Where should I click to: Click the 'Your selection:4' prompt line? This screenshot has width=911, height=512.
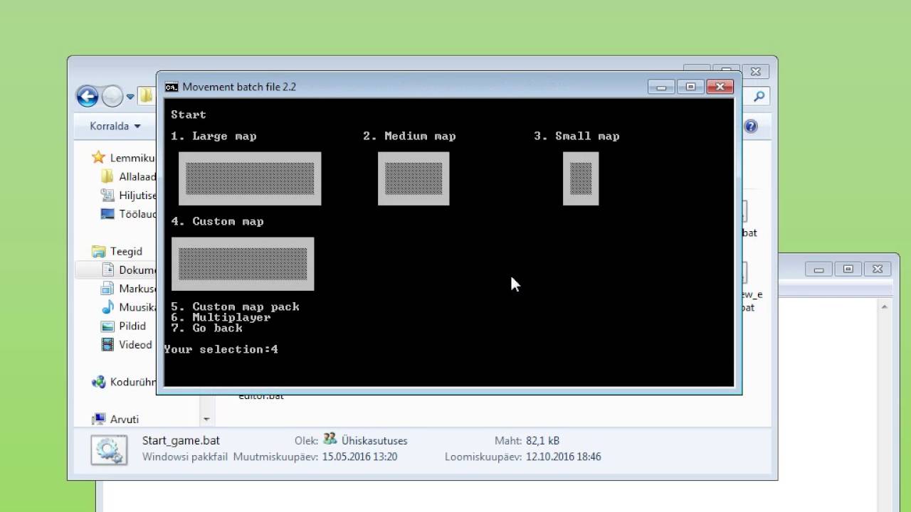221,349
